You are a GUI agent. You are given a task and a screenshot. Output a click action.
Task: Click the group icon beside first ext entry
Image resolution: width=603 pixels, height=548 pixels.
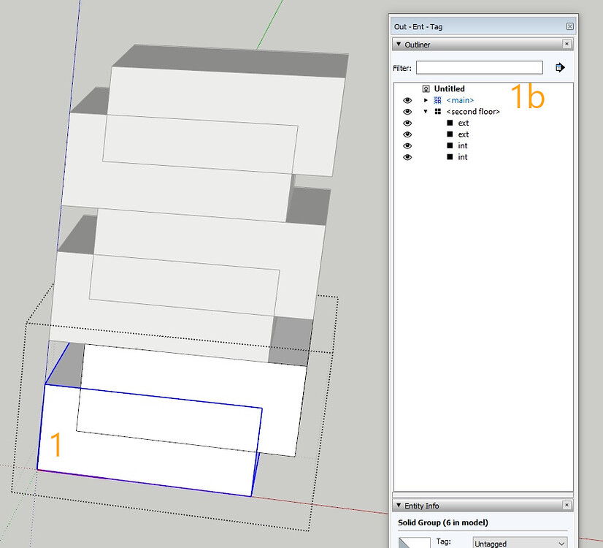click(x=449, y=123)
